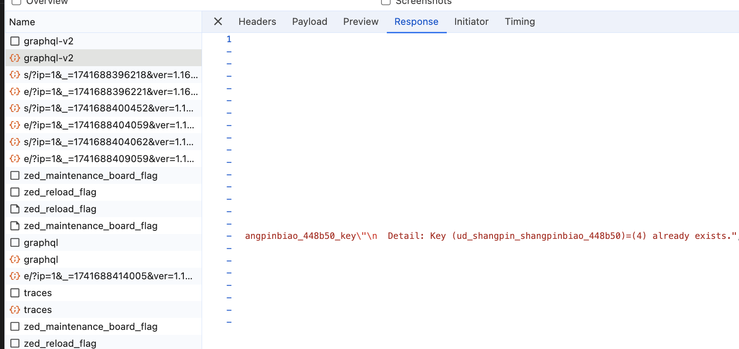Click the square preflight icon beside the unselected graphql-v2 row
Viewport: 739px width, 349px height.
[15, 41]
